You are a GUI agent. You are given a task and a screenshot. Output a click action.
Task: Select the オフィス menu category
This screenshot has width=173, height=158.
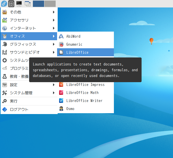tap(29, 36)
